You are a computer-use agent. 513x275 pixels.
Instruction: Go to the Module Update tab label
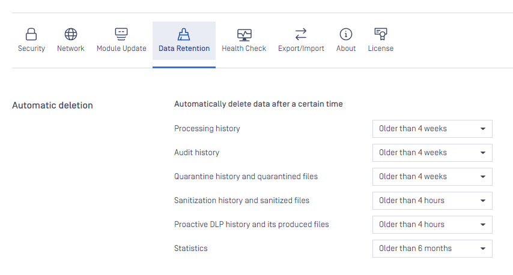[121, 49]
